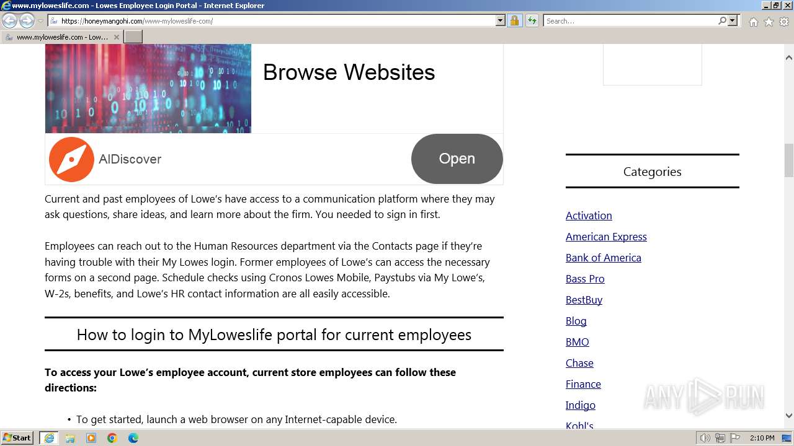Screen dimensions: 794x446
Task: Open the Blog category link
Action: point(576,321)
